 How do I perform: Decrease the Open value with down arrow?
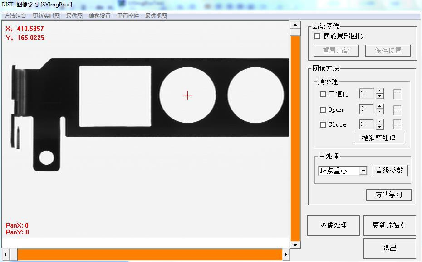tap(380, 112)
